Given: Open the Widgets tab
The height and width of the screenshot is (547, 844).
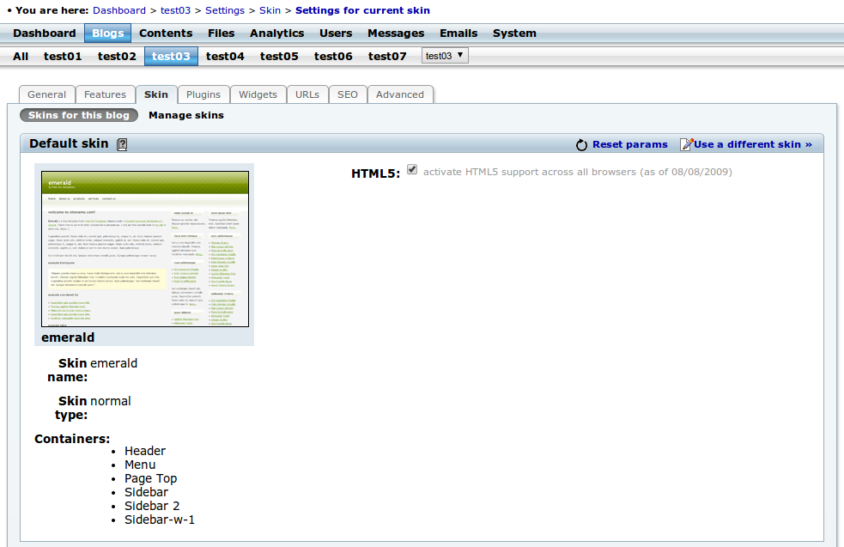Looking at the screenshot, I should (258, 94).
